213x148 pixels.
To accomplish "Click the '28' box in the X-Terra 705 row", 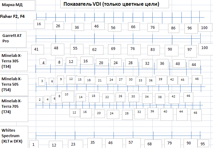I will pyautogui.click(x=127, y=115).
